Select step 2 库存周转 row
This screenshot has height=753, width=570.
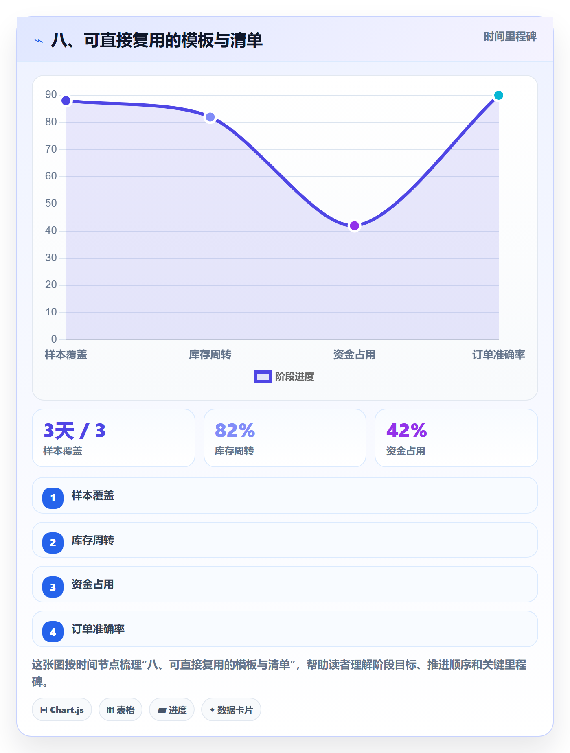(285, 540)
